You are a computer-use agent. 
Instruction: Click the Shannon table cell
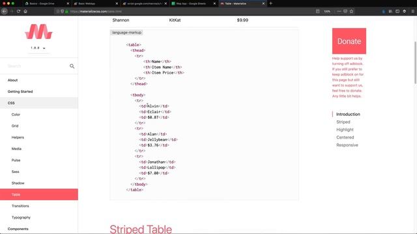coord(121,20)
